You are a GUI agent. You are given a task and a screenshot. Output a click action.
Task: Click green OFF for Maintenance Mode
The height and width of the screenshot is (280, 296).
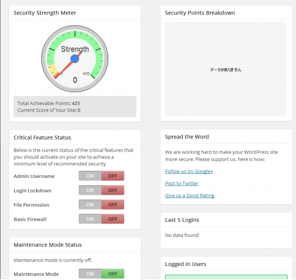pos(113,274)
